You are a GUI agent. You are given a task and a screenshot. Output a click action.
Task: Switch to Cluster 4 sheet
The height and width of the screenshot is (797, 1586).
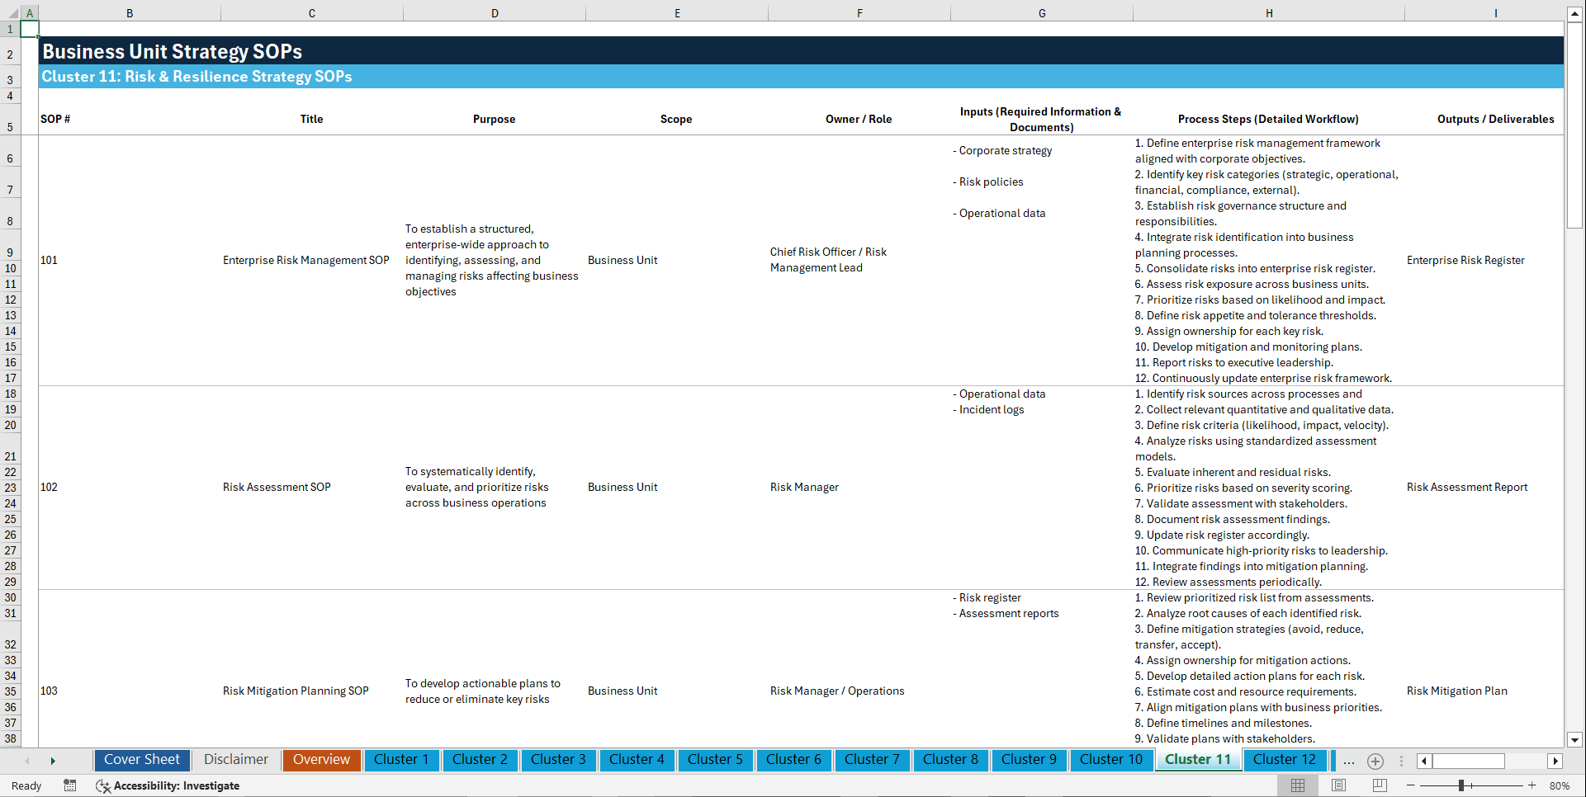pyautogui.click(x=637, y=760)
